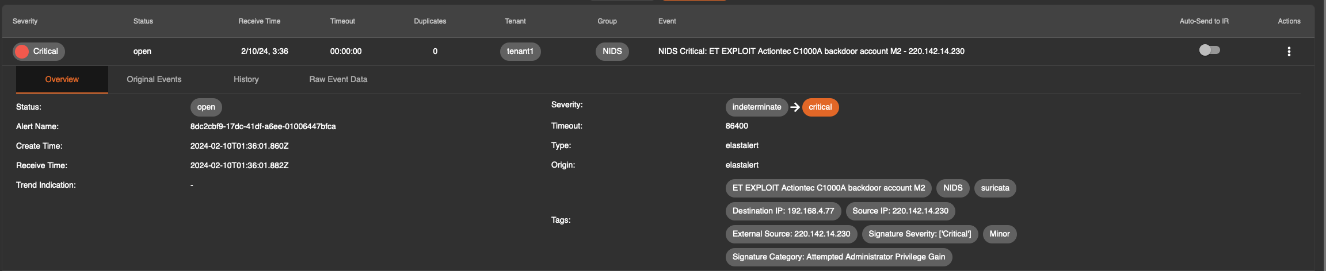Toggle the Auto-Send to IR switch
This screenshot has height=271, width=1326.
pyautogui.click(x=1209, y=51)
